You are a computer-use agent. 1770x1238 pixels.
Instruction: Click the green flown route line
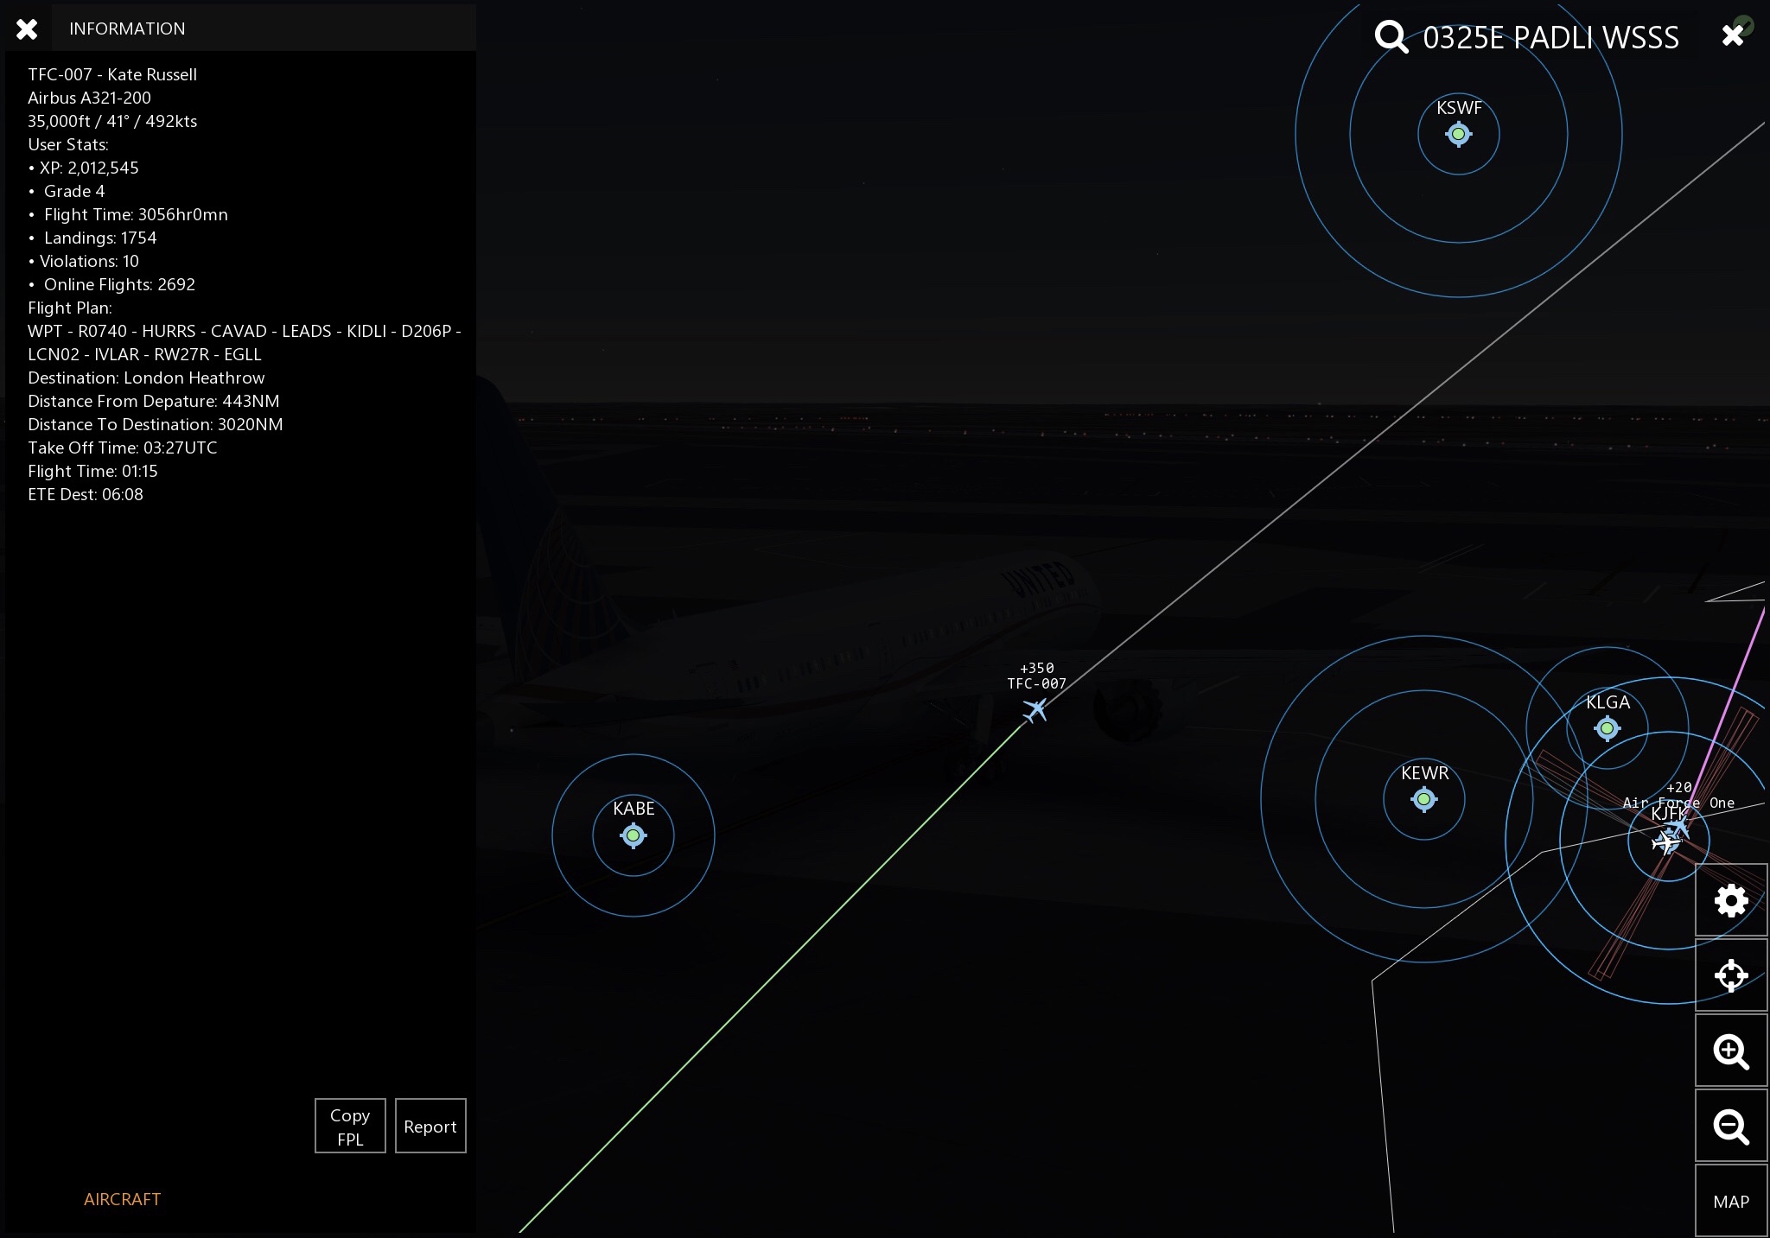click(x=778, y=972)
